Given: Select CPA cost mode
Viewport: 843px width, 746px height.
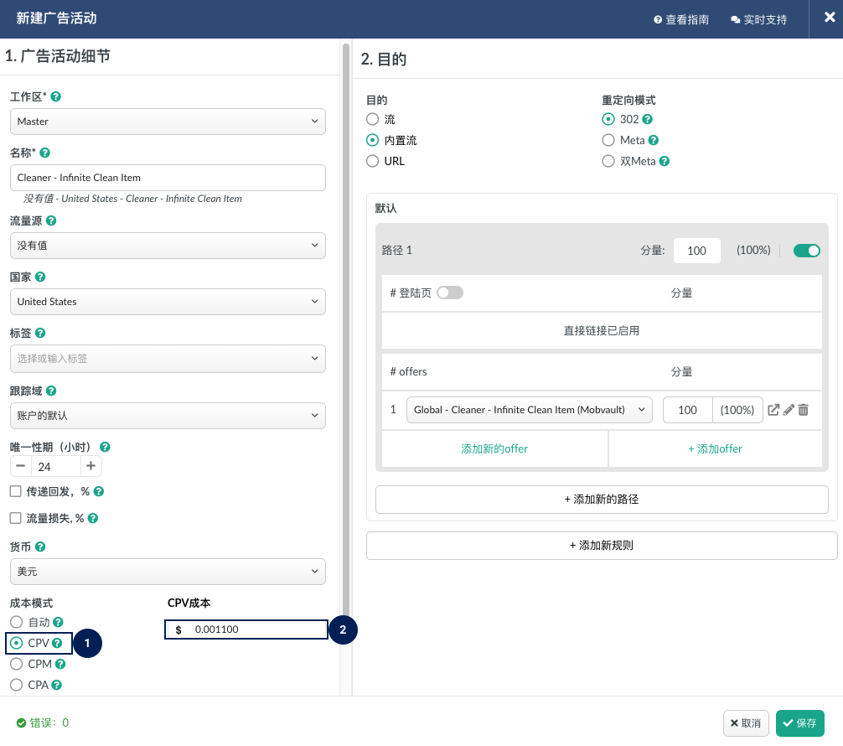Looking at the screenshot, I should tap(16, 685).
